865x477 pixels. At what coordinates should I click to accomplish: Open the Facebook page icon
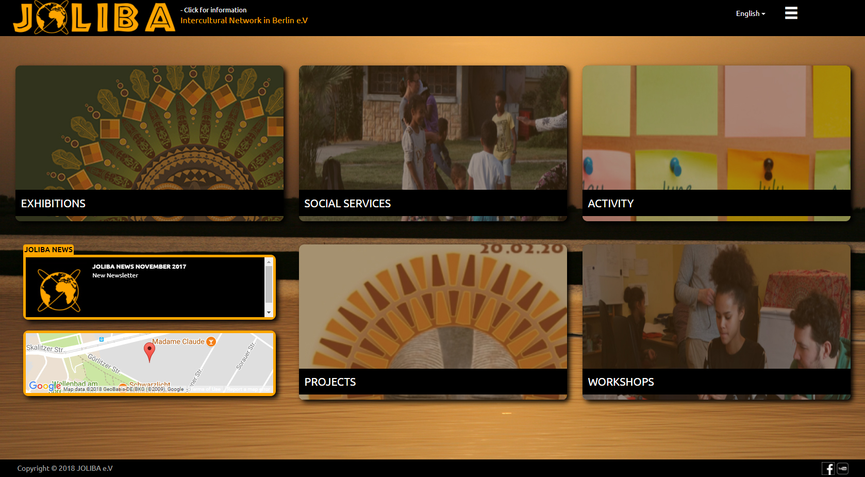pyautogui.click(x=828, y=468)
